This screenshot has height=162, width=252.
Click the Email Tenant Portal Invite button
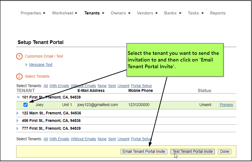coord(144,152)
